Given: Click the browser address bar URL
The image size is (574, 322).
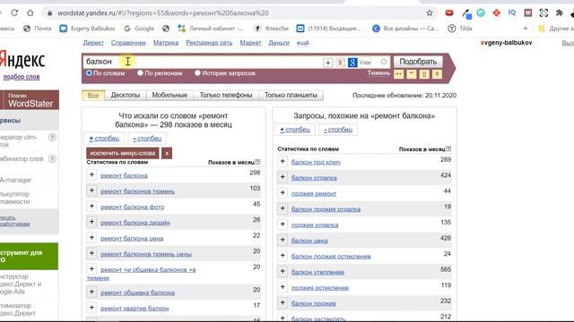Looking at the screenshot, I should point(163,13).
